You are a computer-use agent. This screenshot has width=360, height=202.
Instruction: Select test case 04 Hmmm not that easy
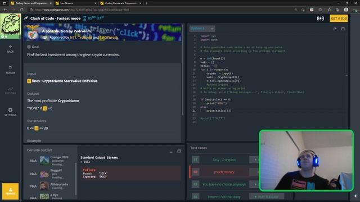click(x=224, y=197)
